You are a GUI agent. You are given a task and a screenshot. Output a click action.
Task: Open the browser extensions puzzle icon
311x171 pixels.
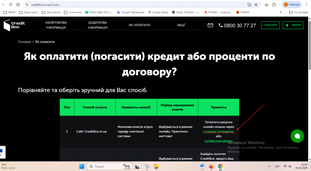click(274, 4)
